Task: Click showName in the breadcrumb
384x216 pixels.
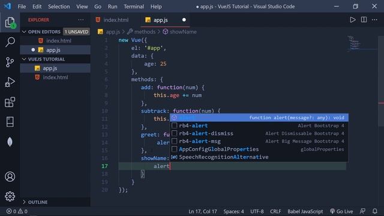Action: 183,32
